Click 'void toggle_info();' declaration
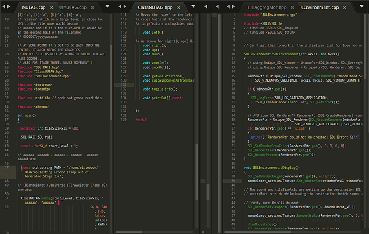 click(x=160, y=89)
